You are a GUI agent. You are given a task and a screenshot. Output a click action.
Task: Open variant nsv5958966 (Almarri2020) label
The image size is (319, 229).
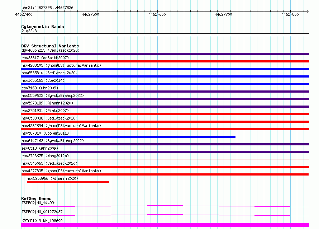pos(52,178)
